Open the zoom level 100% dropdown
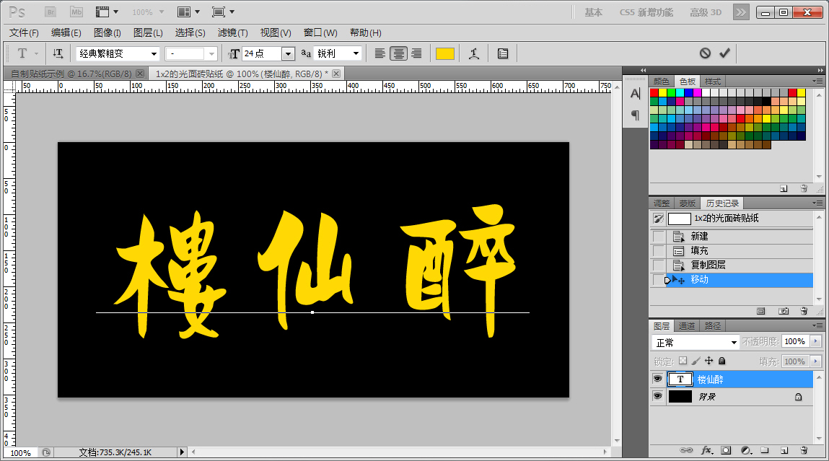The height and width of the screenshot is (461, 829). tap(148, 12)
